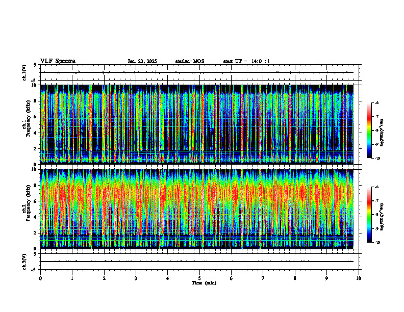404x312 pixels.
Task: Click the ch.2 color bar log(PSD) label
Action: pos(382,217)
